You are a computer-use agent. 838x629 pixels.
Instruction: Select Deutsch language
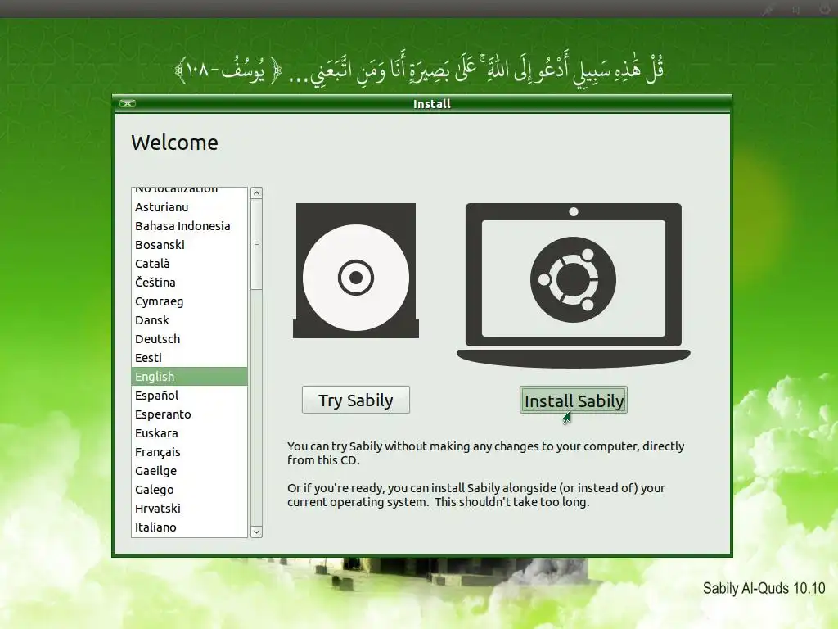[189, 338]
